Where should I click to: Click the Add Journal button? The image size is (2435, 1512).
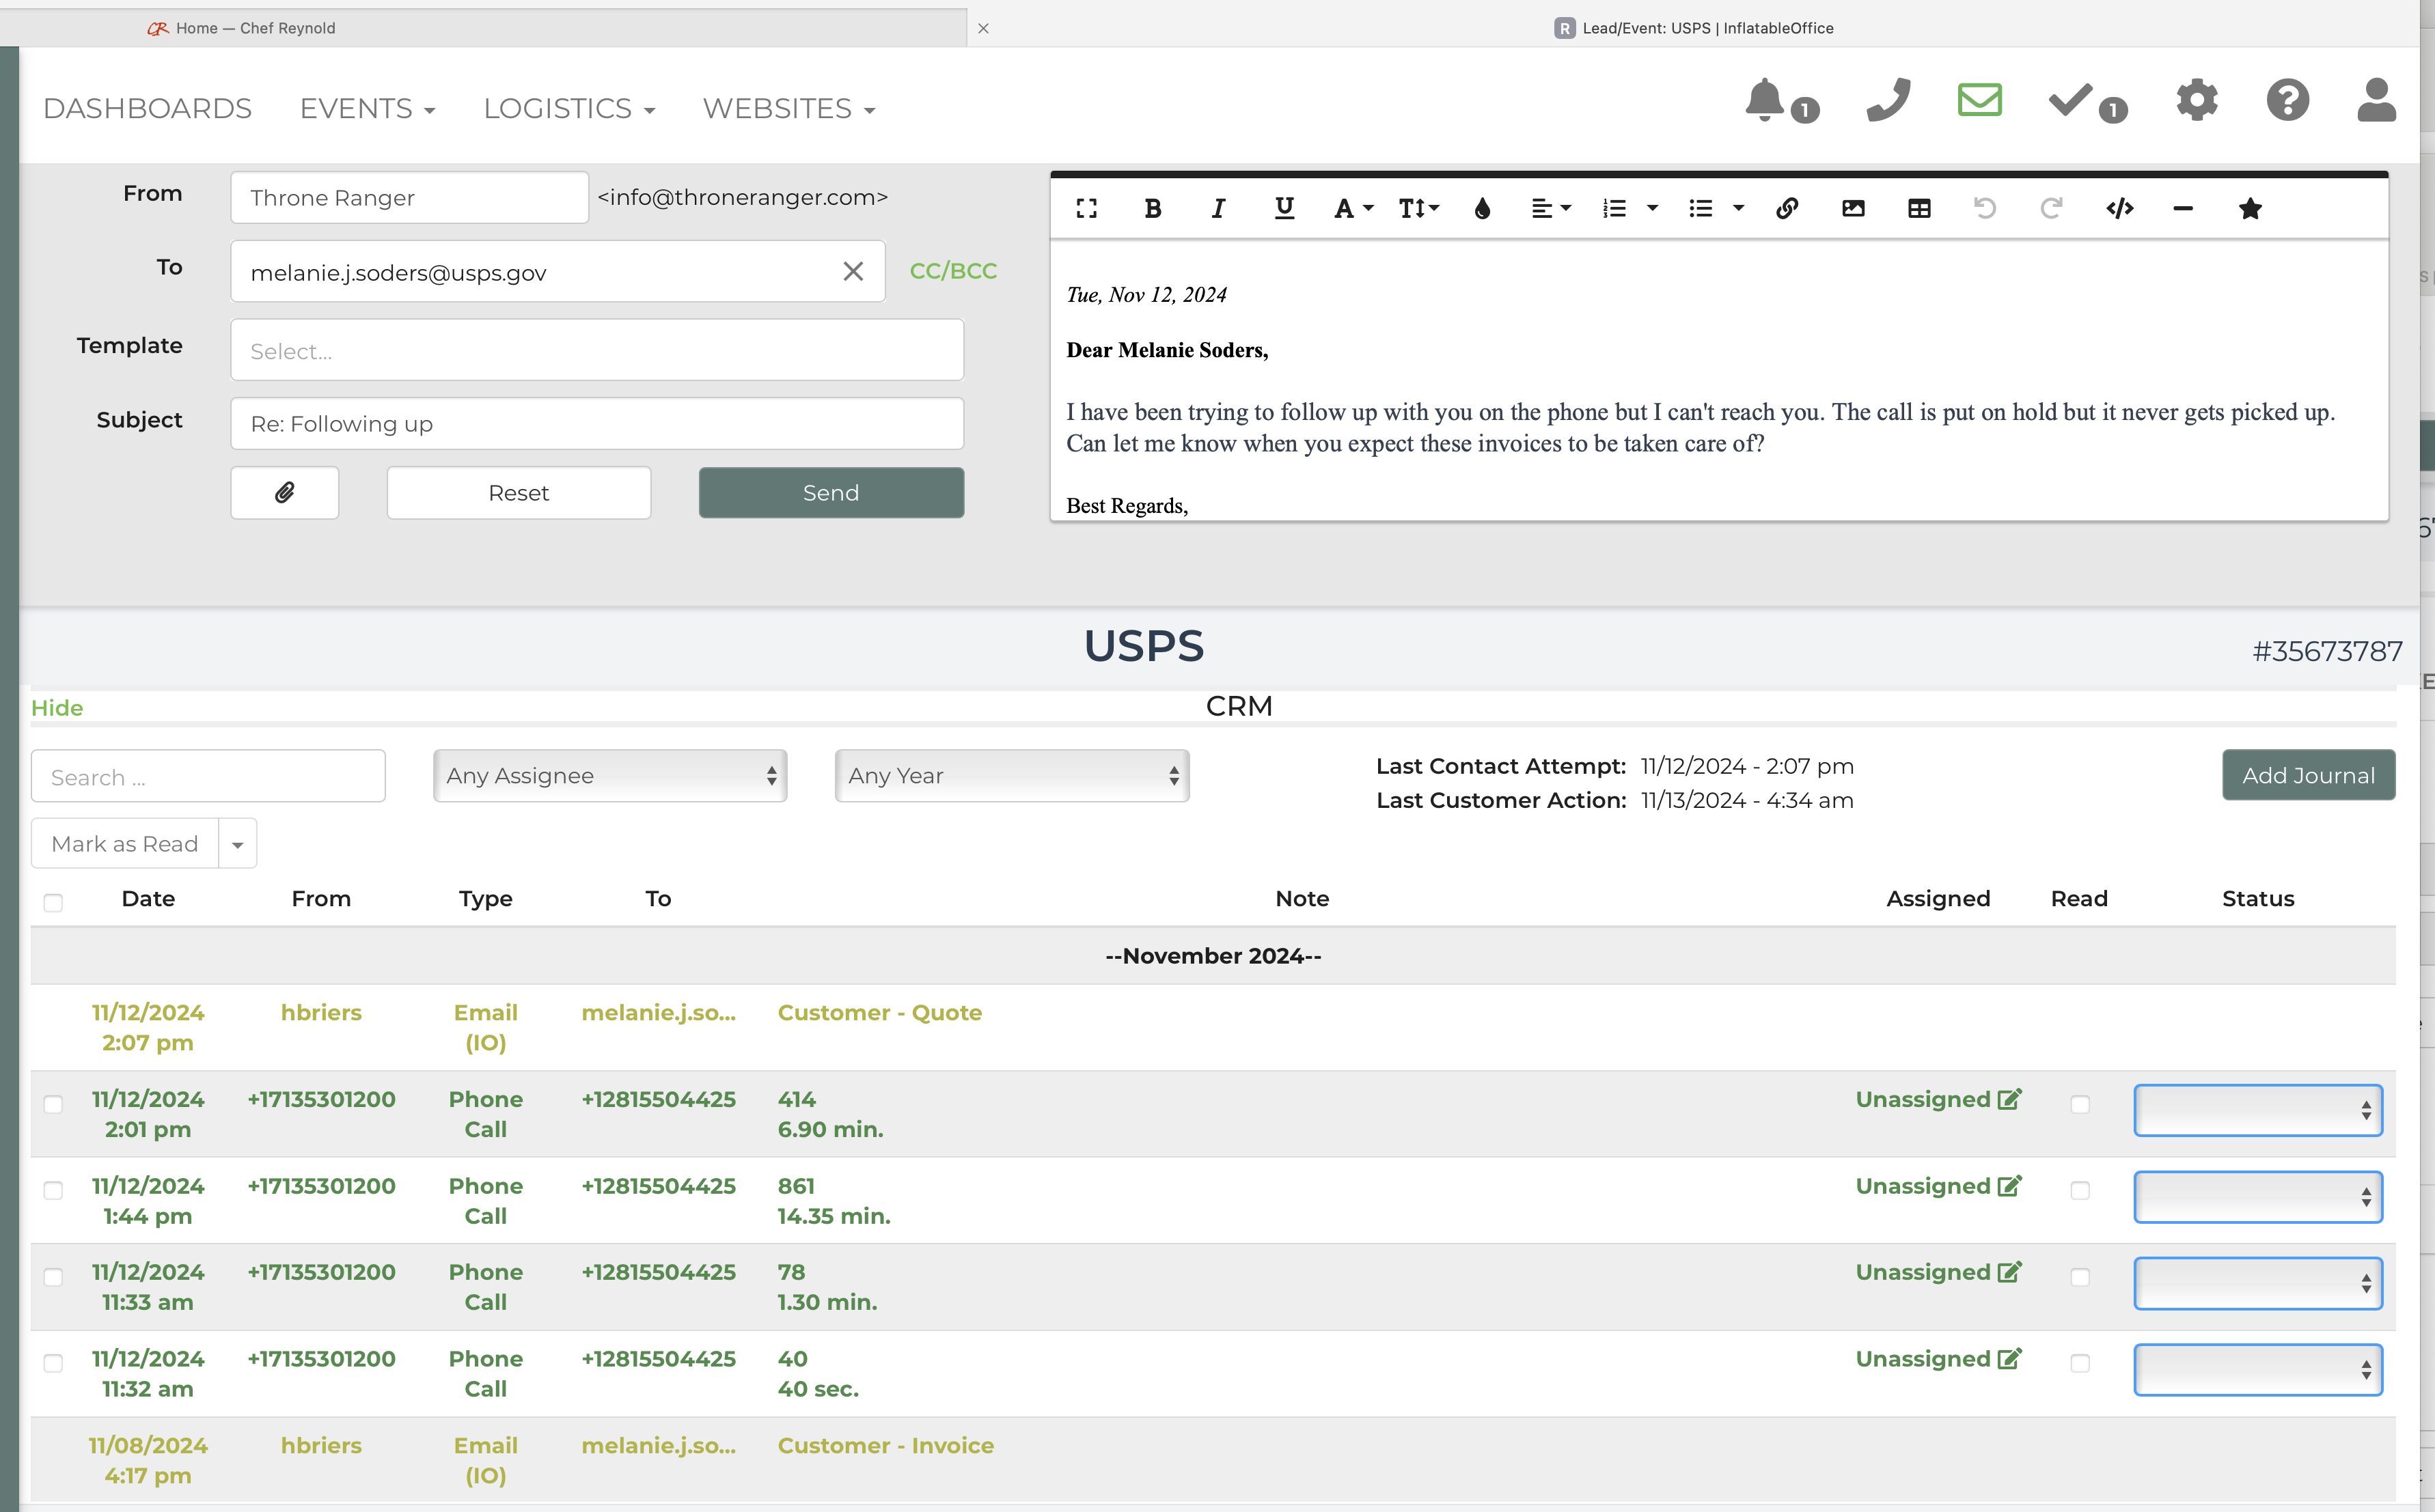tap(2308, 775)
